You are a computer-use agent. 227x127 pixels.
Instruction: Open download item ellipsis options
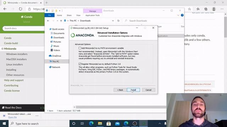click(x=37, y=116)
